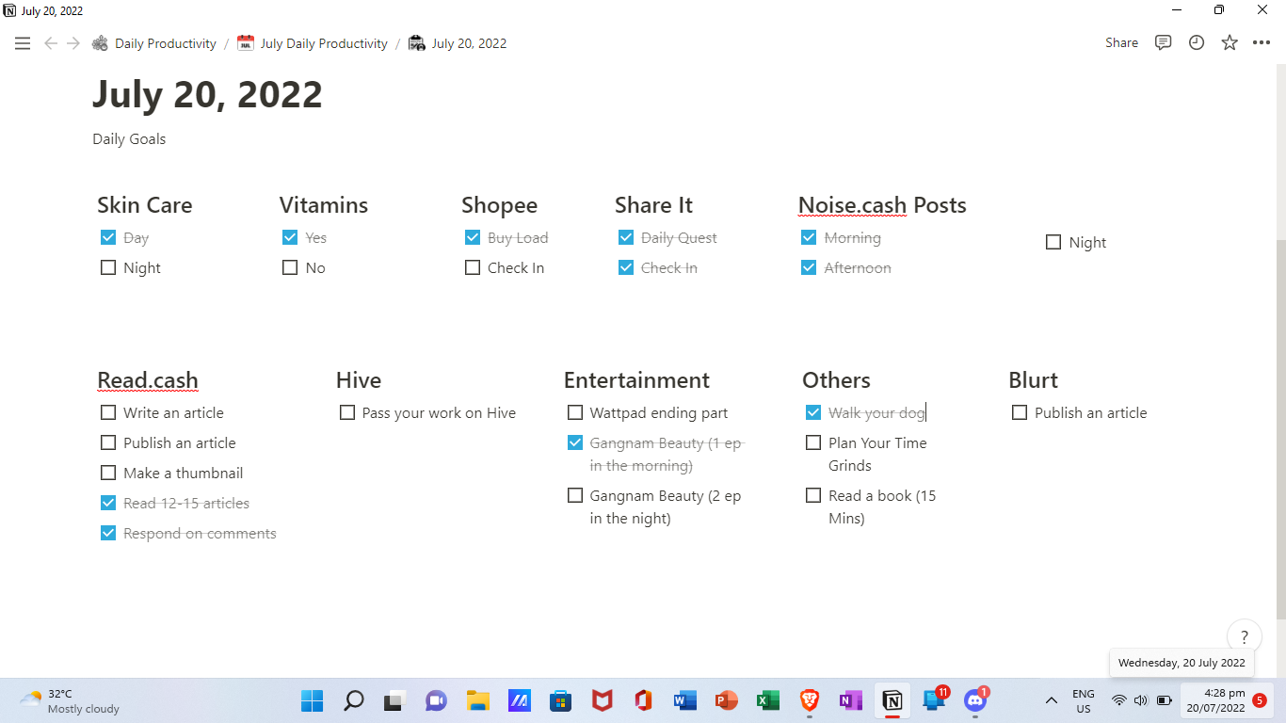
Task: Tick the Plan Your Time Grinds box
Action: click(813, 442)
